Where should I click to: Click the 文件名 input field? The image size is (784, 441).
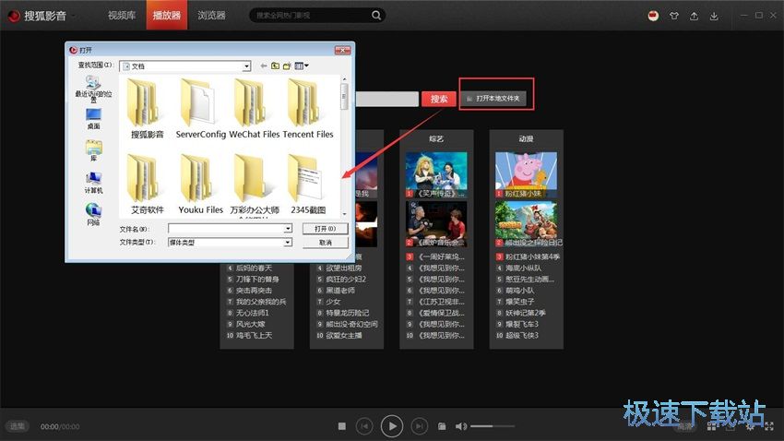(226, 229)
